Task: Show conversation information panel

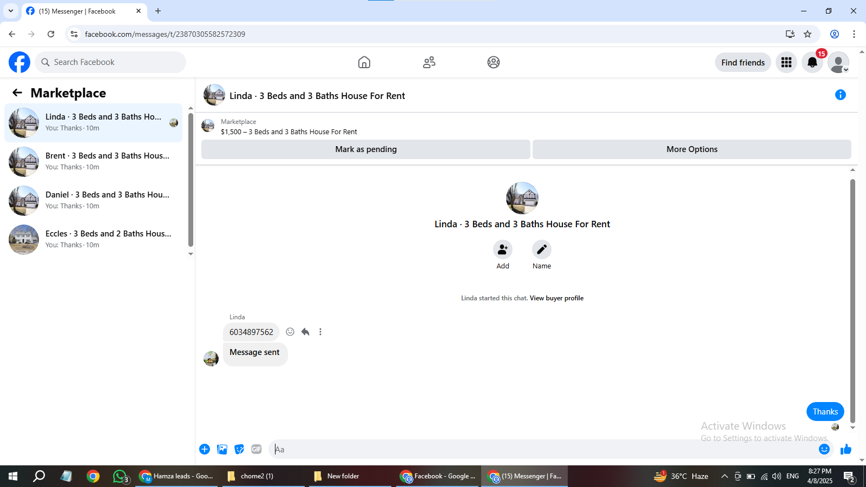Action: pyautogui.click(x=841, y=95)
